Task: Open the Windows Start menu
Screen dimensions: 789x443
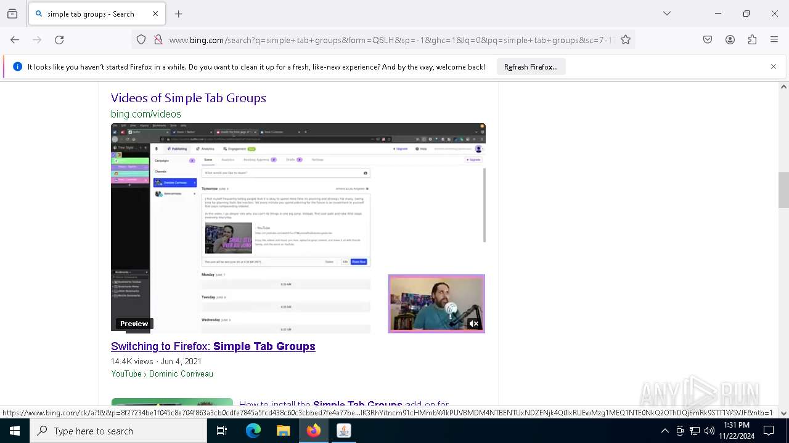Action: [15, 431]
